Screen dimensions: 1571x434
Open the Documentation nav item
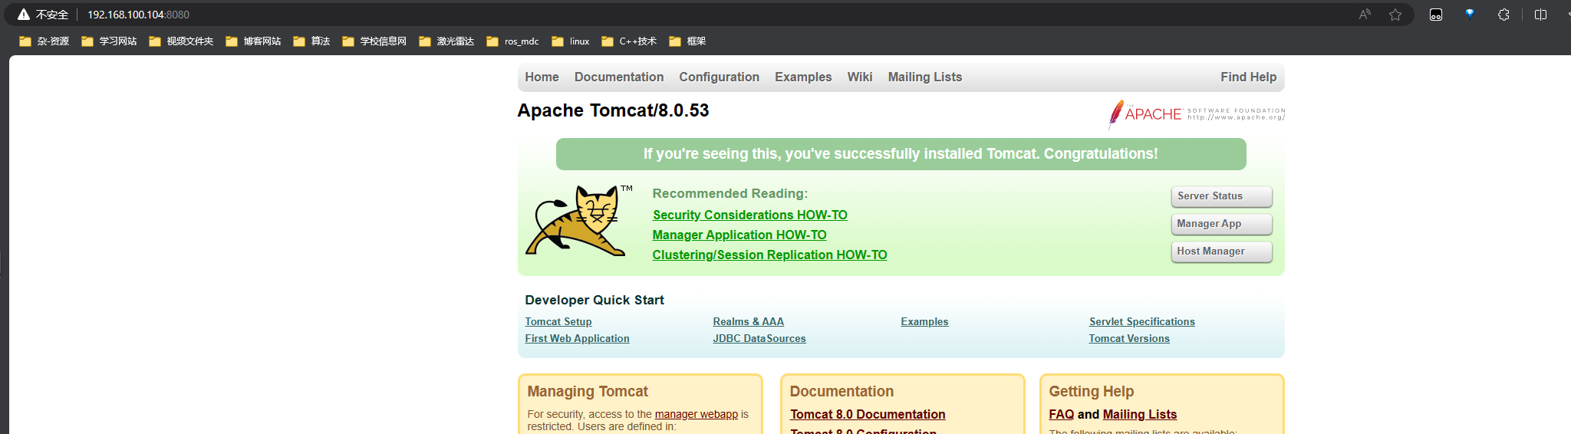coord(619,77)
